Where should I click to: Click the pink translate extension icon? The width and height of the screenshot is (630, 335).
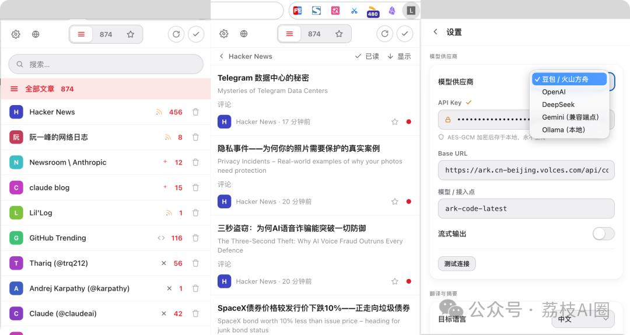pyautogui.click(x=335, y=11)
